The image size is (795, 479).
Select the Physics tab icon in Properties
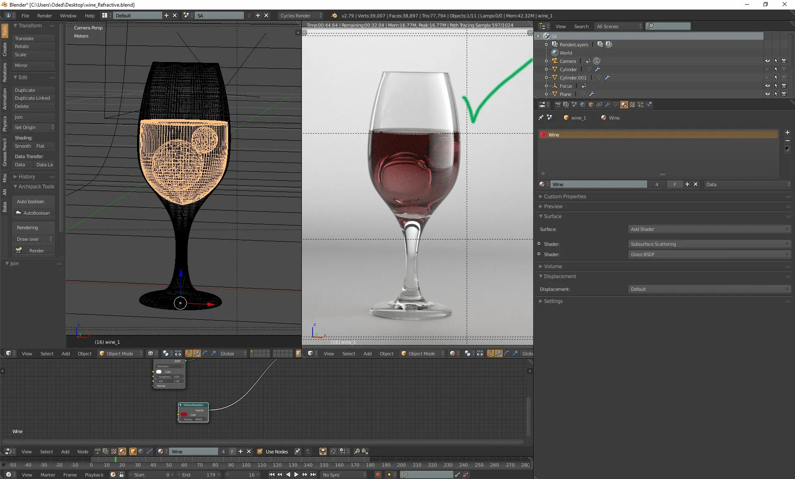tap(649, 105)
